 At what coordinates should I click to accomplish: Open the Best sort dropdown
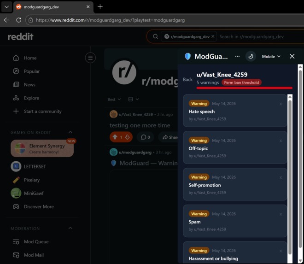point(114,100)
